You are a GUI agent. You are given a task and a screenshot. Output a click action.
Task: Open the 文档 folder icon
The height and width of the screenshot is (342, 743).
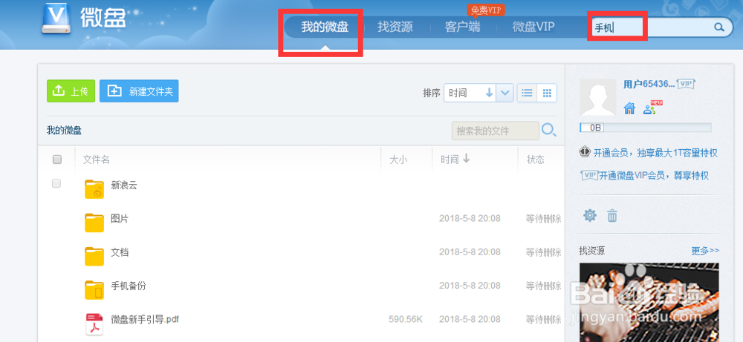pos(94,257)
